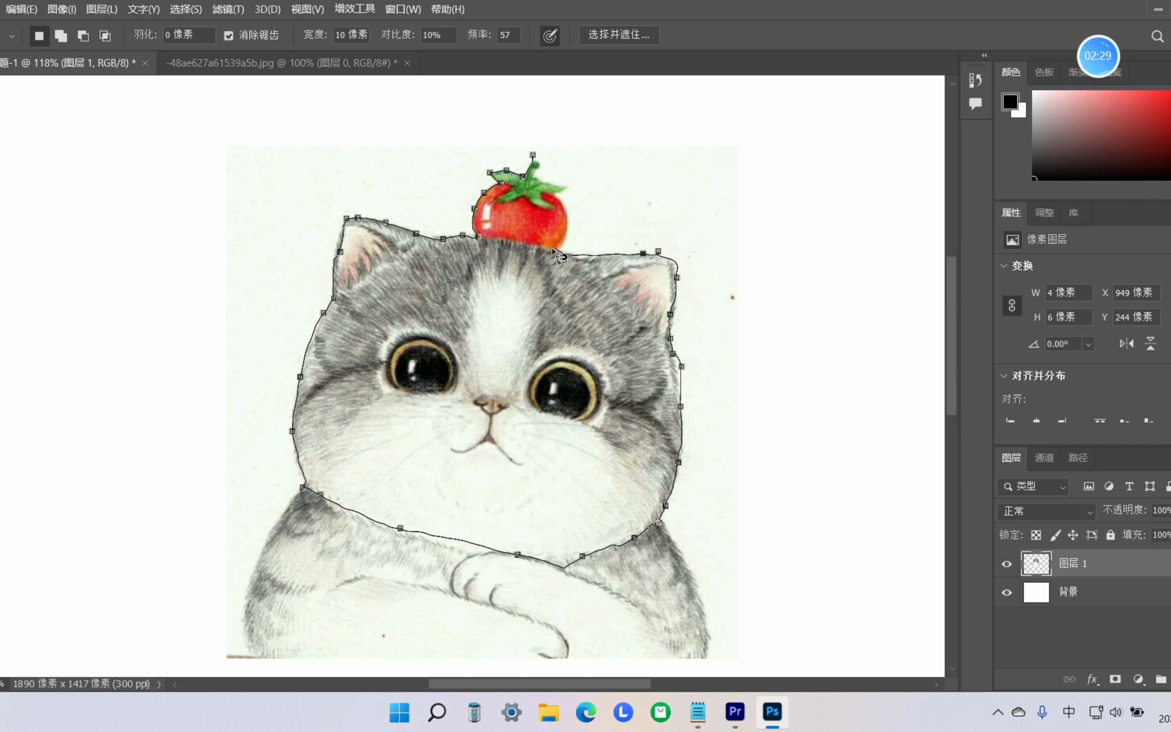The image size is (1171, 732).
Task: Open the tool preset picker arrow
Action: pyautogui.click(x=12, y=36)
